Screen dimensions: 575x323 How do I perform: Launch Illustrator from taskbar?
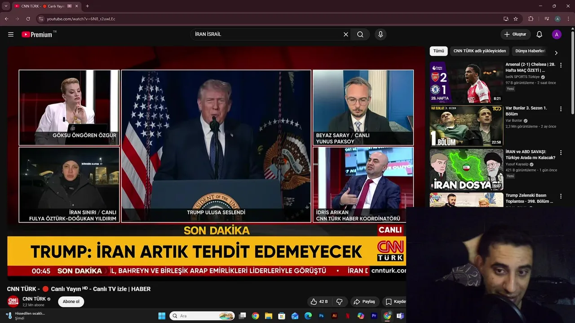point(334,316)
